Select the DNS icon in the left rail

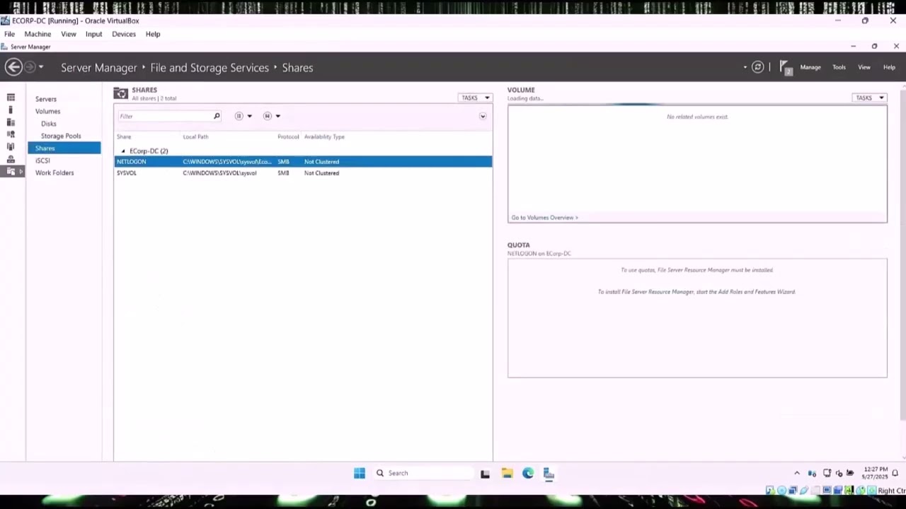pyautogui.click(x=11, y=146)
